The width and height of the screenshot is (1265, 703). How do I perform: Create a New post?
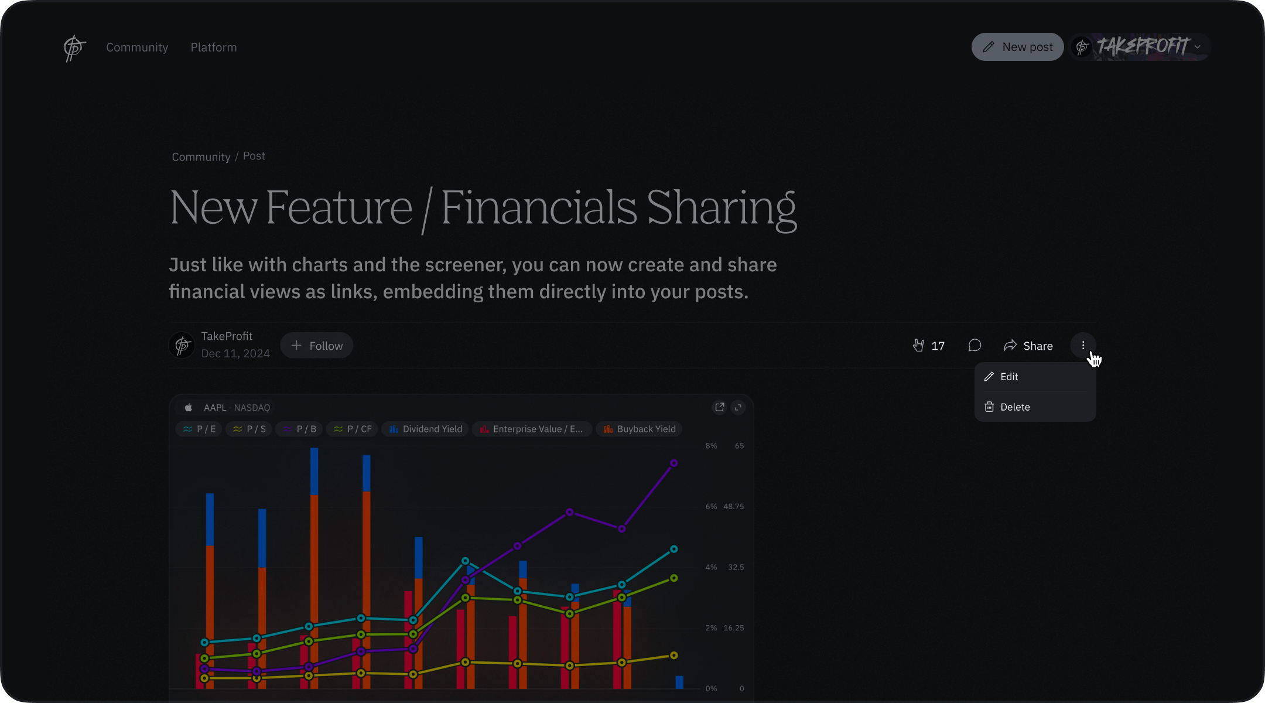1017,47
